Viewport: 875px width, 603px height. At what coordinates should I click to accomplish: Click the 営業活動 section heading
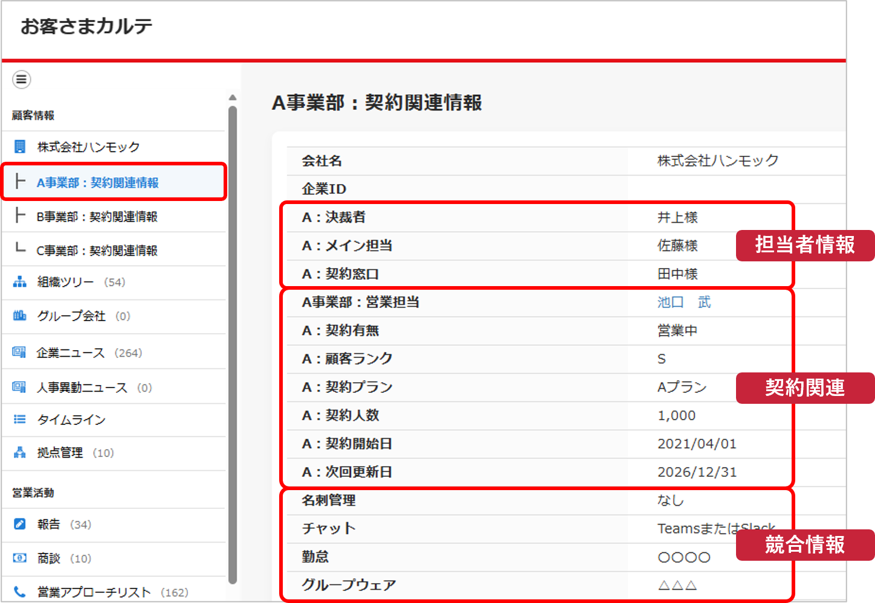pyautogui.click(x=33, y=493)
